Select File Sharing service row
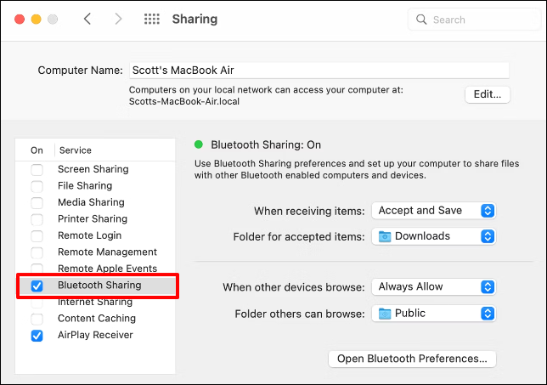The width and height of the screenshot is (547, 385). pos(95,185)
